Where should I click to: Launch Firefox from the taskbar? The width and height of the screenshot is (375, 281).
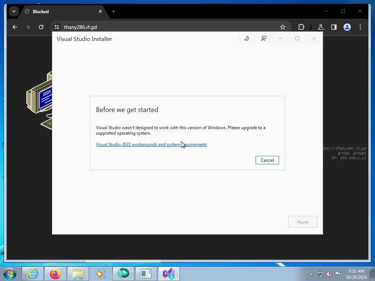tap(55, 274)
